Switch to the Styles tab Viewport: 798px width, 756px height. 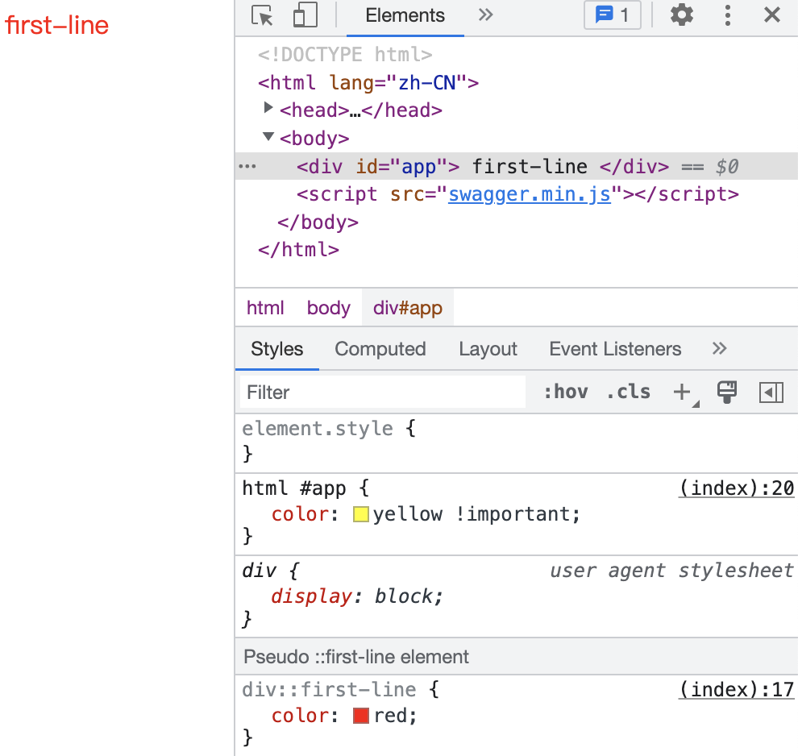tap(276, 349)
